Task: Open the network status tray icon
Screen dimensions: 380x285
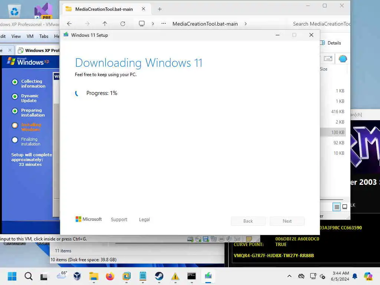Action: pyautogui.click(x=313, y=276)
